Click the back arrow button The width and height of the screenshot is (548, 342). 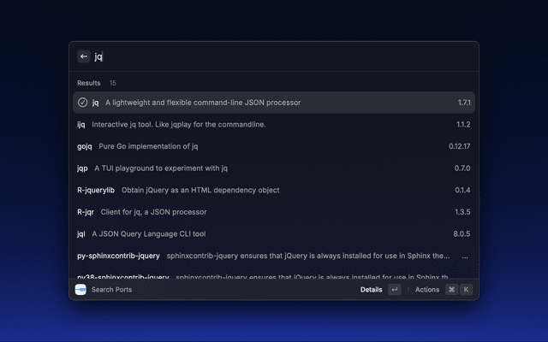[x=84, y=56]
